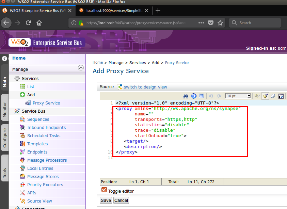Click the binoculars search icon in editor toolbar
Image resolution: width=287 pixels, height=209 pixels.
[186, 96]
